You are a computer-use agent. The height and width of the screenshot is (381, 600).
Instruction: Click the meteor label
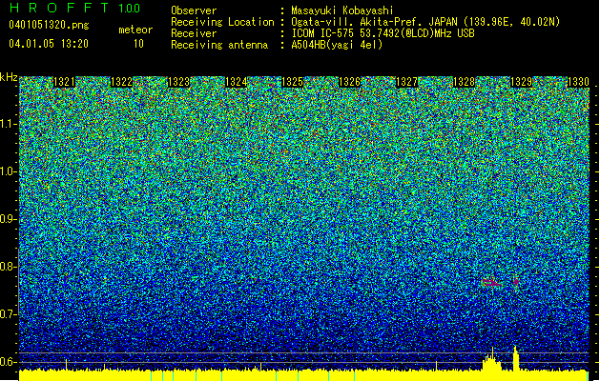135,30
